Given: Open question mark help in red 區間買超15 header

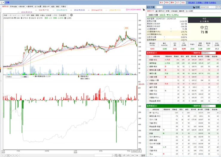Looking at the screenshot, I should pos(192,53).
